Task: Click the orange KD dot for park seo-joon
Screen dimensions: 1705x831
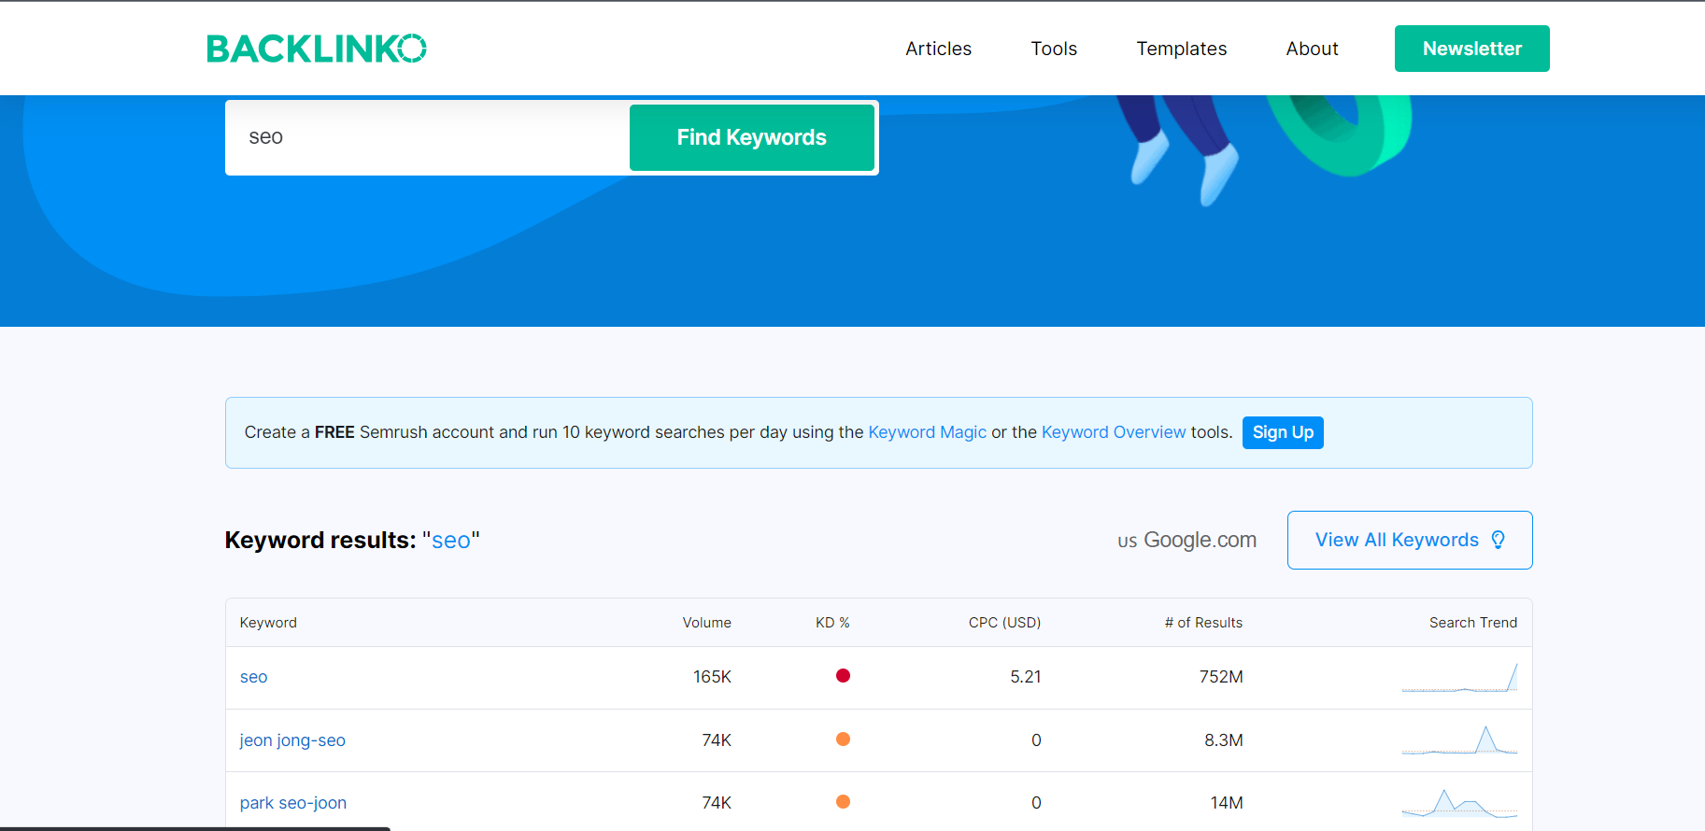Action: click(843, 802)
